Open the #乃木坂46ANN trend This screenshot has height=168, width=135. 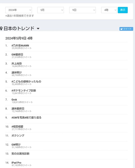point(20,46)
